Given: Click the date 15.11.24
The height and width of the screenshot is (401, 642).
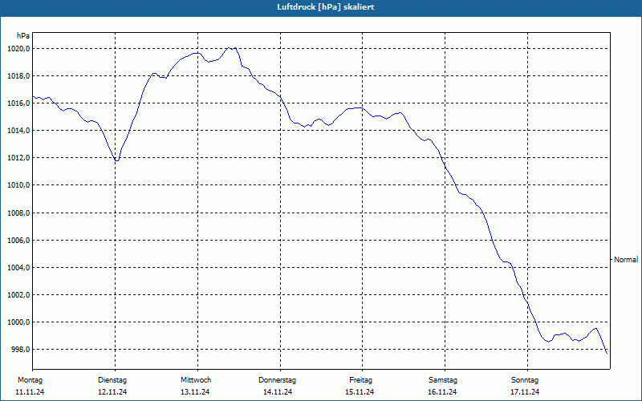Looking at the screenshot, I should [360, 392].
